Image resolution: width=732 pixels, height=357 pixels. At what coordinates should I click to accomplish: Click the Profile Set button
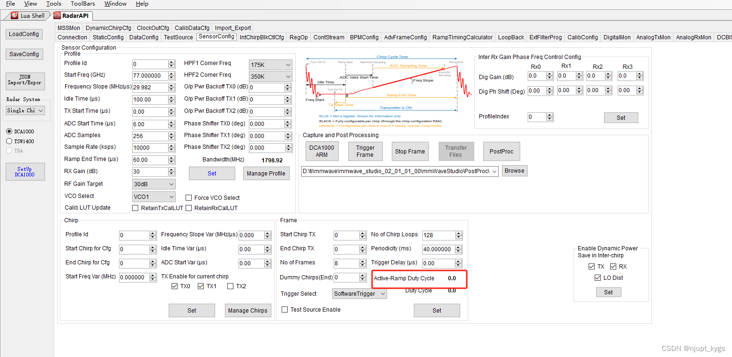point(212,174)
